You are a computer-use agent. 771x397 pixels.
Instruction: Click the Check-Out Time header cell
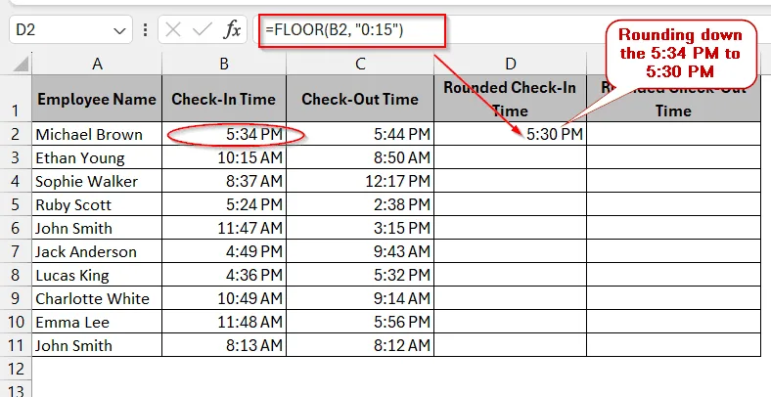(360, 98)
